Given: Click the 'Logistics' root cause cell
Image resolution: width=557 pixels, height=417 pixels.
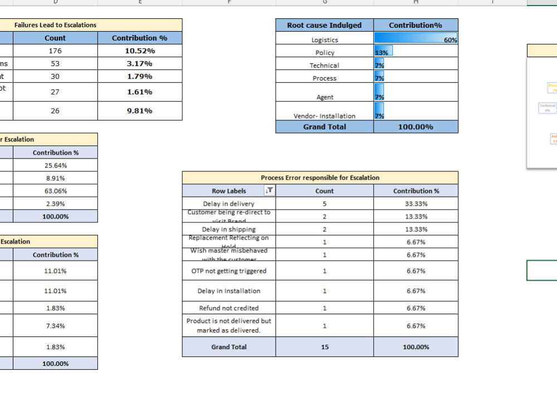Looking at the screenshot, I should [324, 38].
